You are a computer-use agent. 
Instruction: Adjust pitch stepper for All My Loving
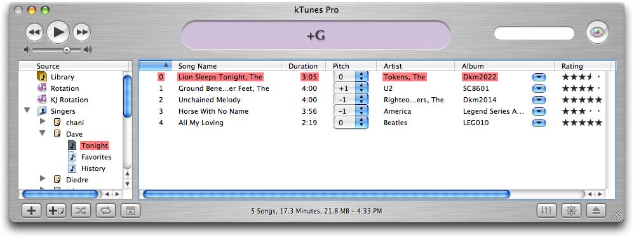[362, 123]
